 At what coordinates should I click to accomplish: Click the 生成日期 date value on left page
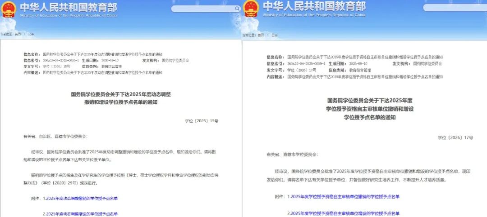pyautogui.click(x=110, y=60)
